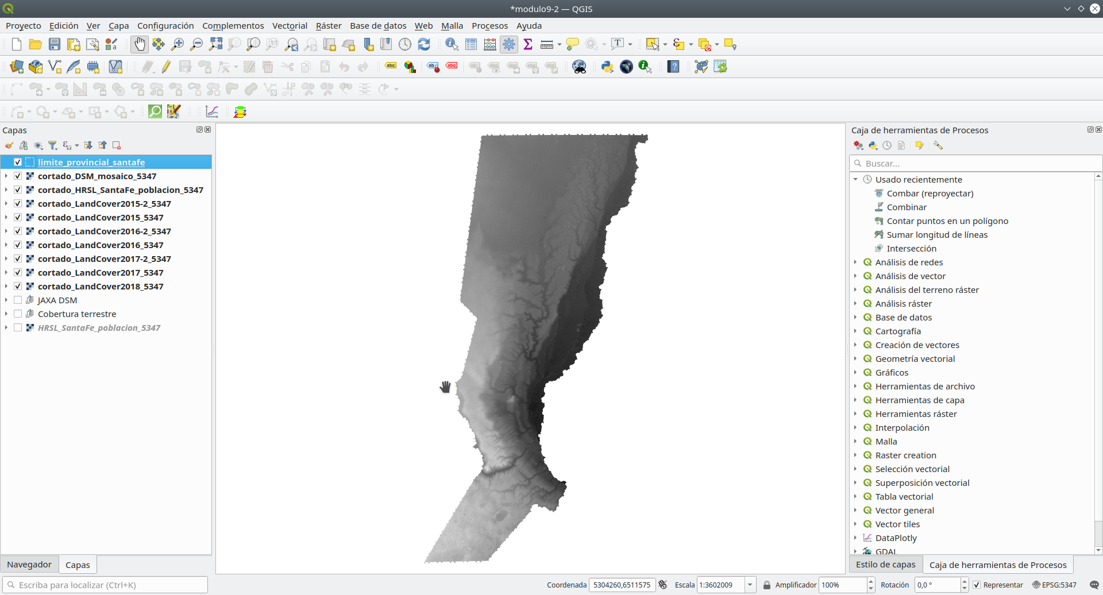Click Zoom Full extent icon
Image resolution: width=1103 pixels, height=595 pixels.
[x=215, y=44]
